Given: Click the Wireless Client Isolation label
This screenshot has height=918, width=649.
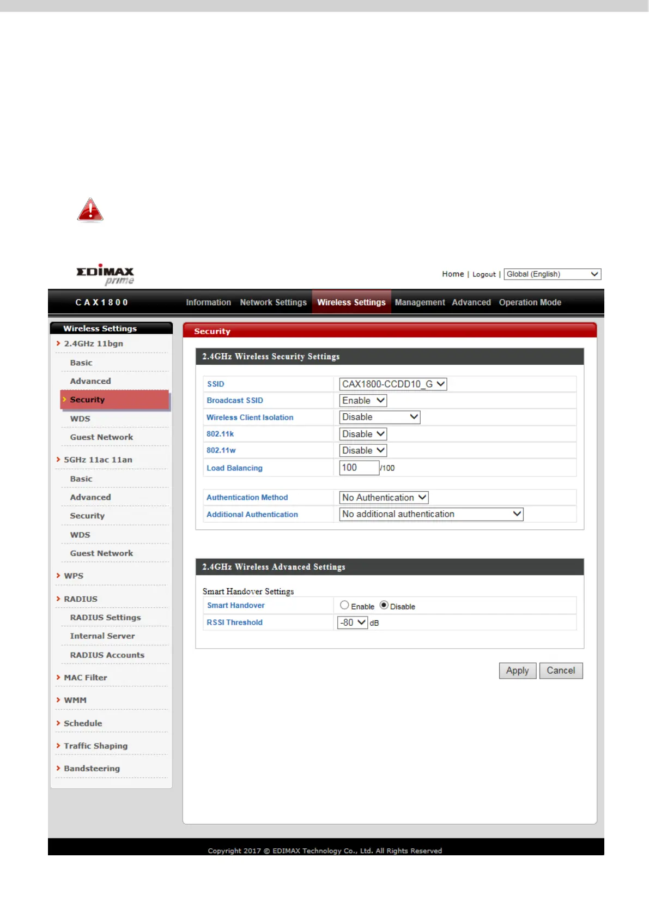Looking at the screenshot, I should 250,418.
